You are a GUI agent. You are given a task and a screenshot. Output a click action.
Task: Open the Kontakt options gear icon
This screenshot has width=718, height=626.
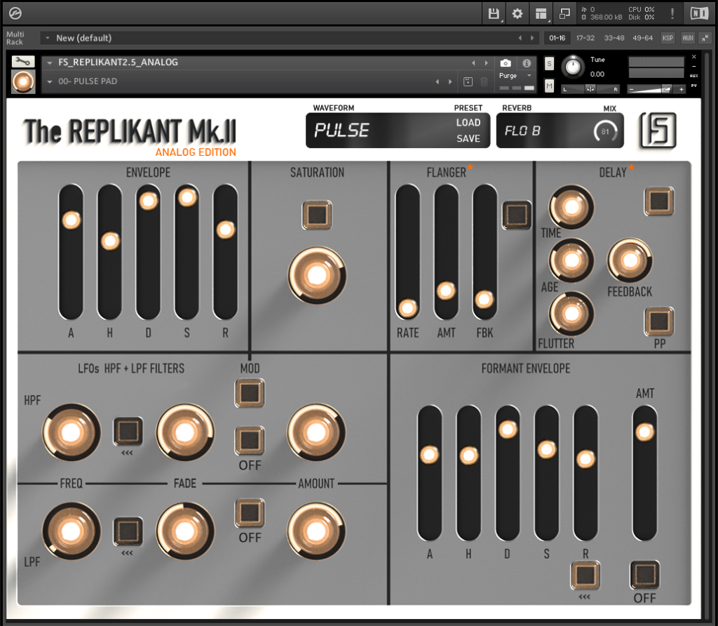(x=517, y=14)
